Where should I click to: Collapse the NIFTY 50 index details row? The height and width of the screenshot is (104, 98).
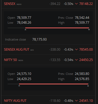click(x=48, y=60)
